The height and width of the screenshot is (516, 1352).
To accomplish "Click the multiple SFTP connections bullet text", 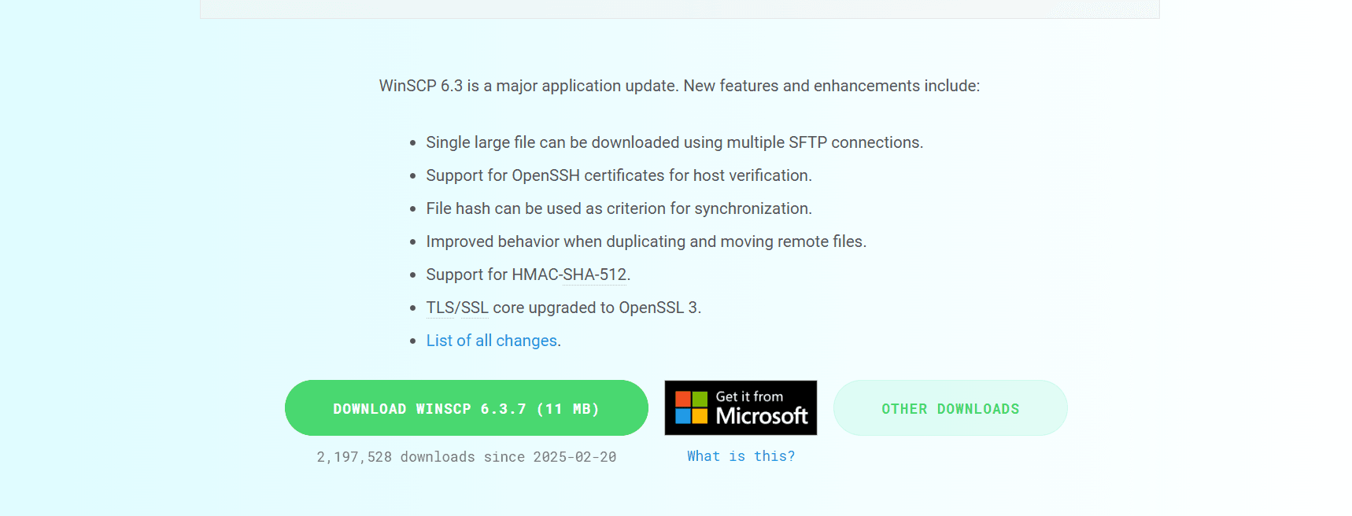I will tap(674, 142).
